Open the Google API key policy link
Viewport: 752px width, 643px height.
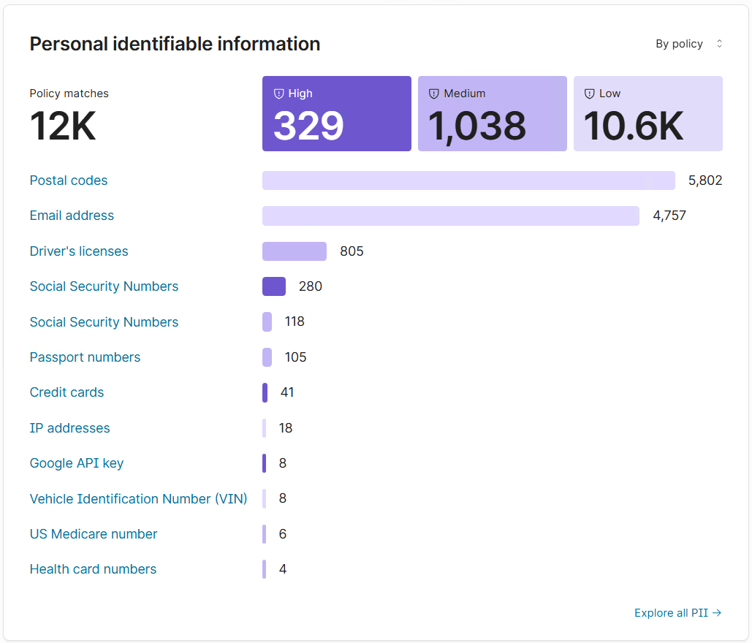77,463
